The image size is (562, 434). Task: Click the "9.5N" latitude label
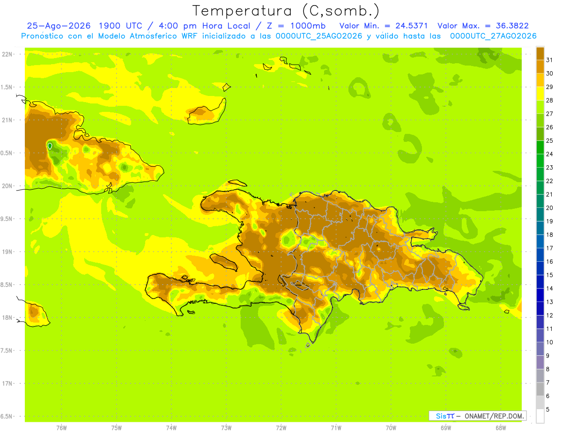7,219
